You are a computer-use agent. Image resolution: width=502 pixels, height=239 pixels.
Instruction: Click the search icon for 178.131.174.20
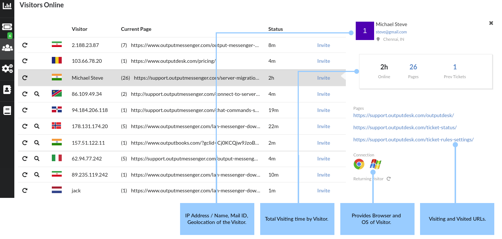point(37,126)
